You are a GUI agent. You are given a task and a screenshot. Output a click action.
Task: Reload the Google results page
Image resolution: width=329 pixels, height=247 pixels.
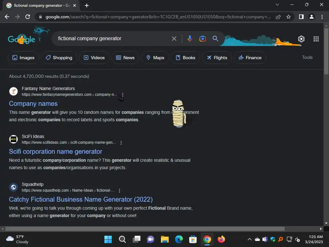point(28,17)
